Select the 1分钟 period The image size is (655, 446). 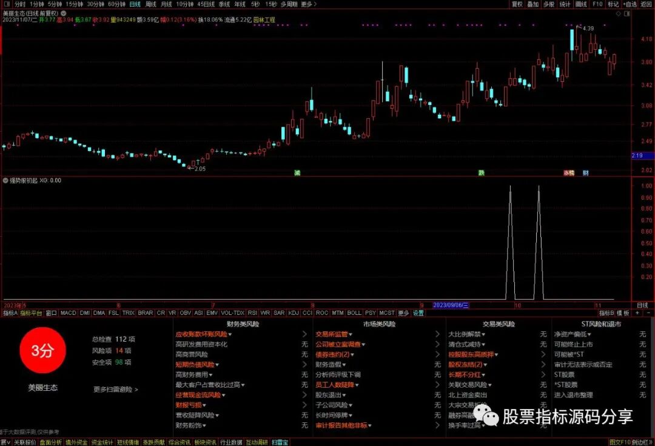(x=37, y=4)
